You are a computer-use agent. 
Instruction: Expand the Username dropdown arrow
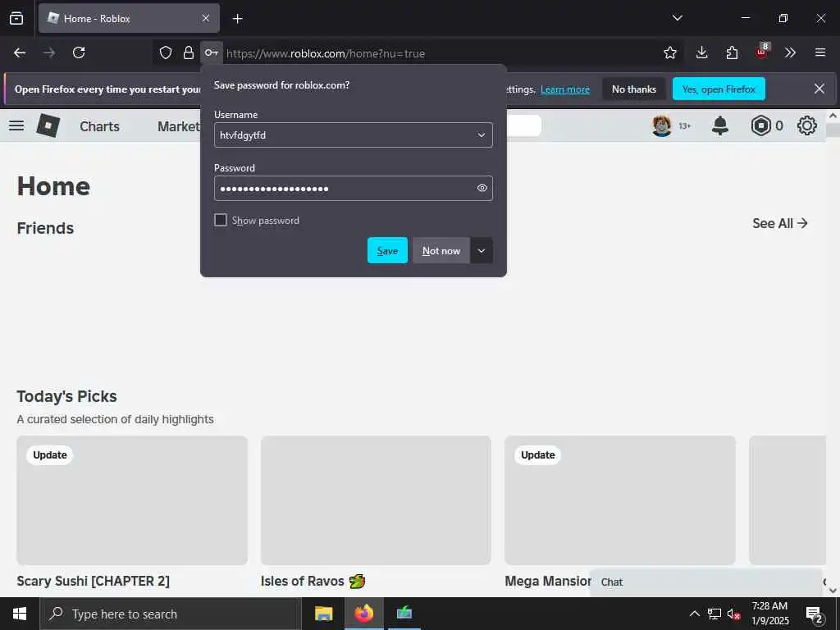point(481,135)
